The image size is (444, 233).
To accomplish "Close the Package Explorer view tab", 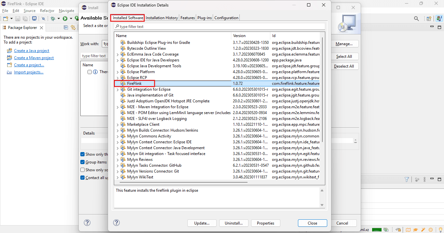I will (42, 28).
